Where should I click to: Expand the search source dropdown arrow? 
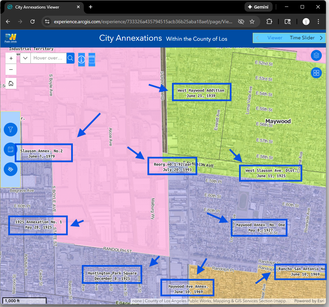tap(25, 58)
